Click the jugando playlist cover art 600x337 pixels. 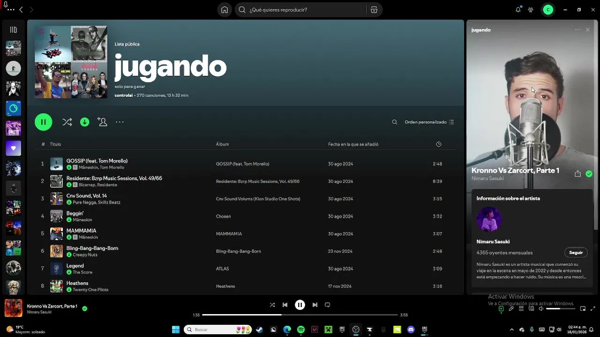[71, 62]
